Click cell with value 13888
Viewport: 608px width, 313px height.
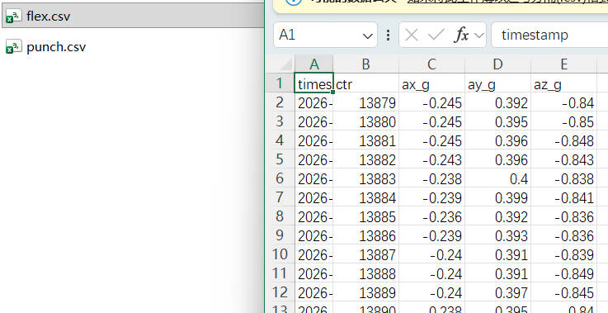[365, 274]
